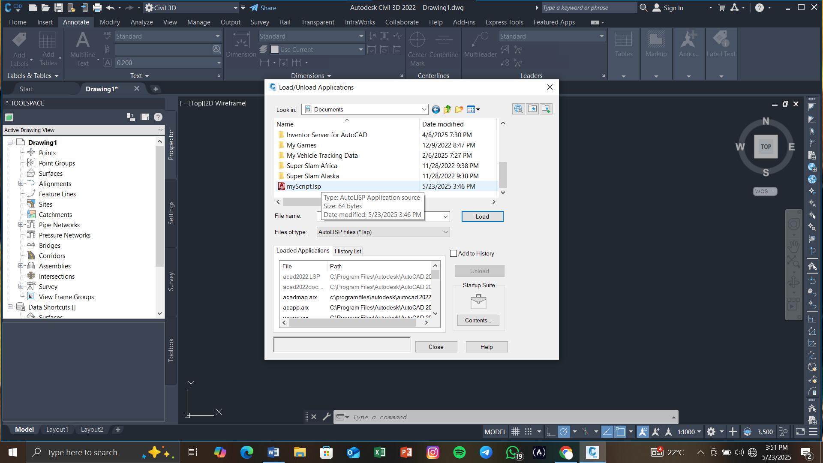
Task: Click the Create New Folder icon
Action: [x=459, y=110]
